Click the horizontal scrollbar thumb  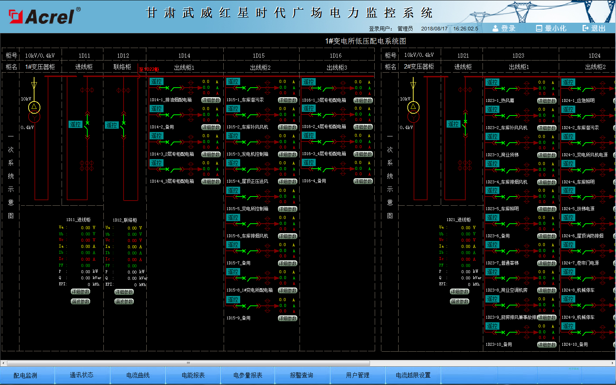(188, 363)
